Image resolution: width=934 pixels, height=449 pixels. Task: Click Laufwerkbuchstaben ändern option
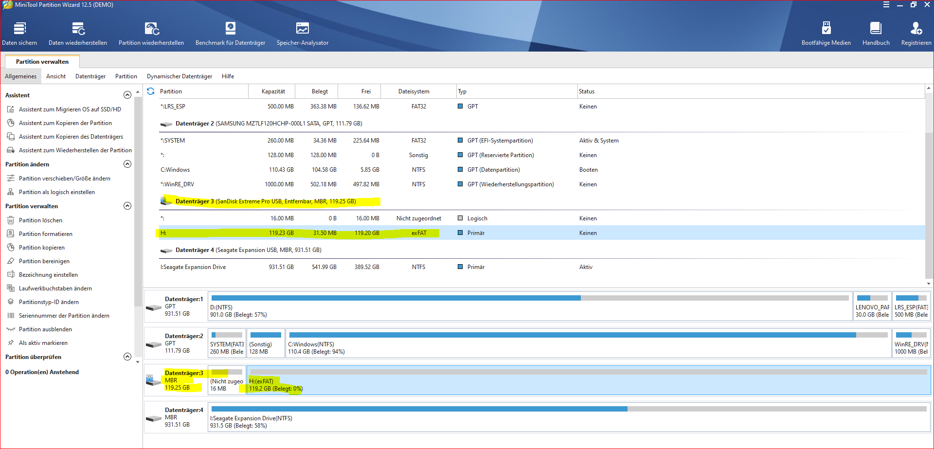[55, 288]
